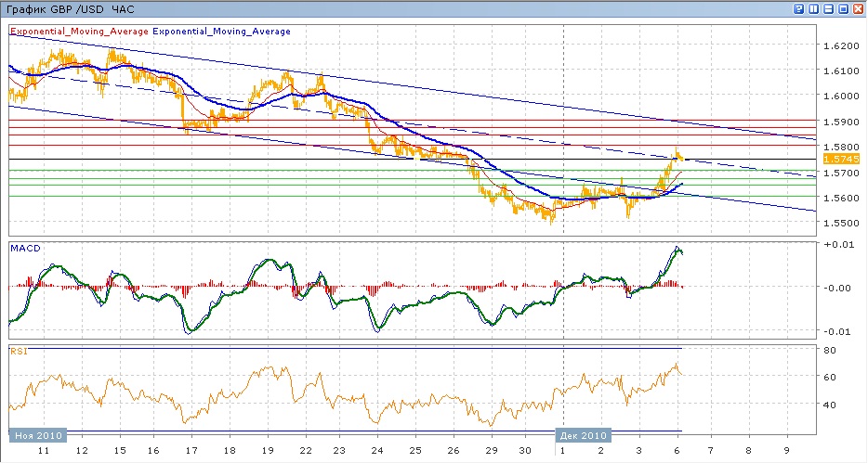Click the +0.01 MACD scale label
Image resolution: width=868 pixels, height=463 pixels.
840,244
